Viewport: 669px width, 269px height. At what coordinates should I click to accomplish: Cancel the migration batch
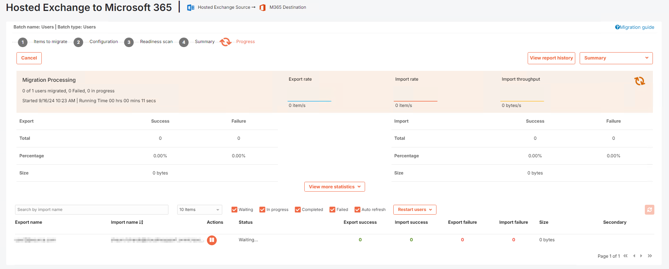pos(29,58)
